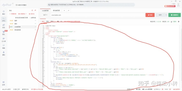Increase font size with plus button
Viewport: 182px width, 91px height.
coord(170,89)
